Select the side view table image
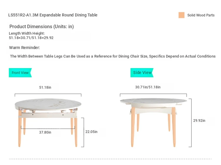Screen dimensions: 221x165 click(x=153, y=123)
